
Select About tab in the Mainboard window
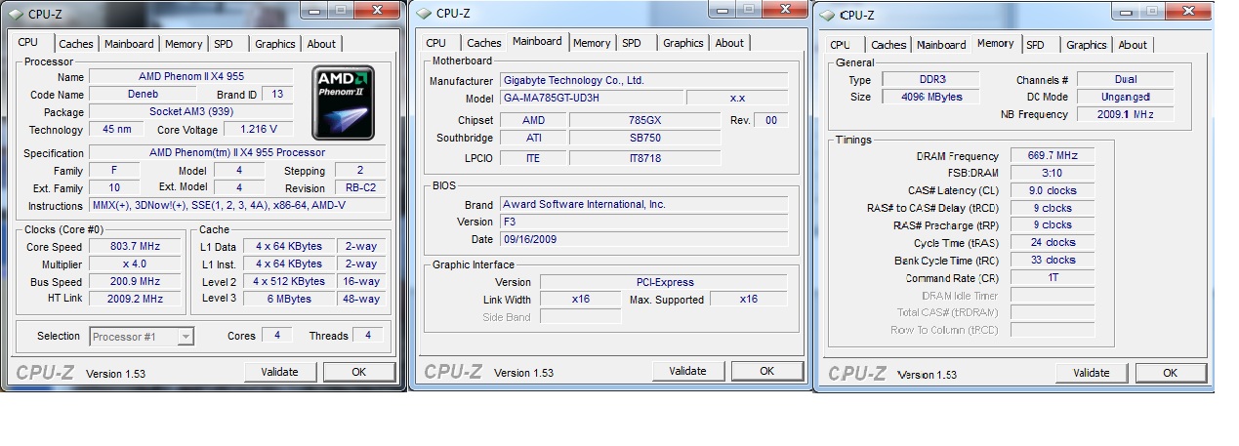pos(729,43)
